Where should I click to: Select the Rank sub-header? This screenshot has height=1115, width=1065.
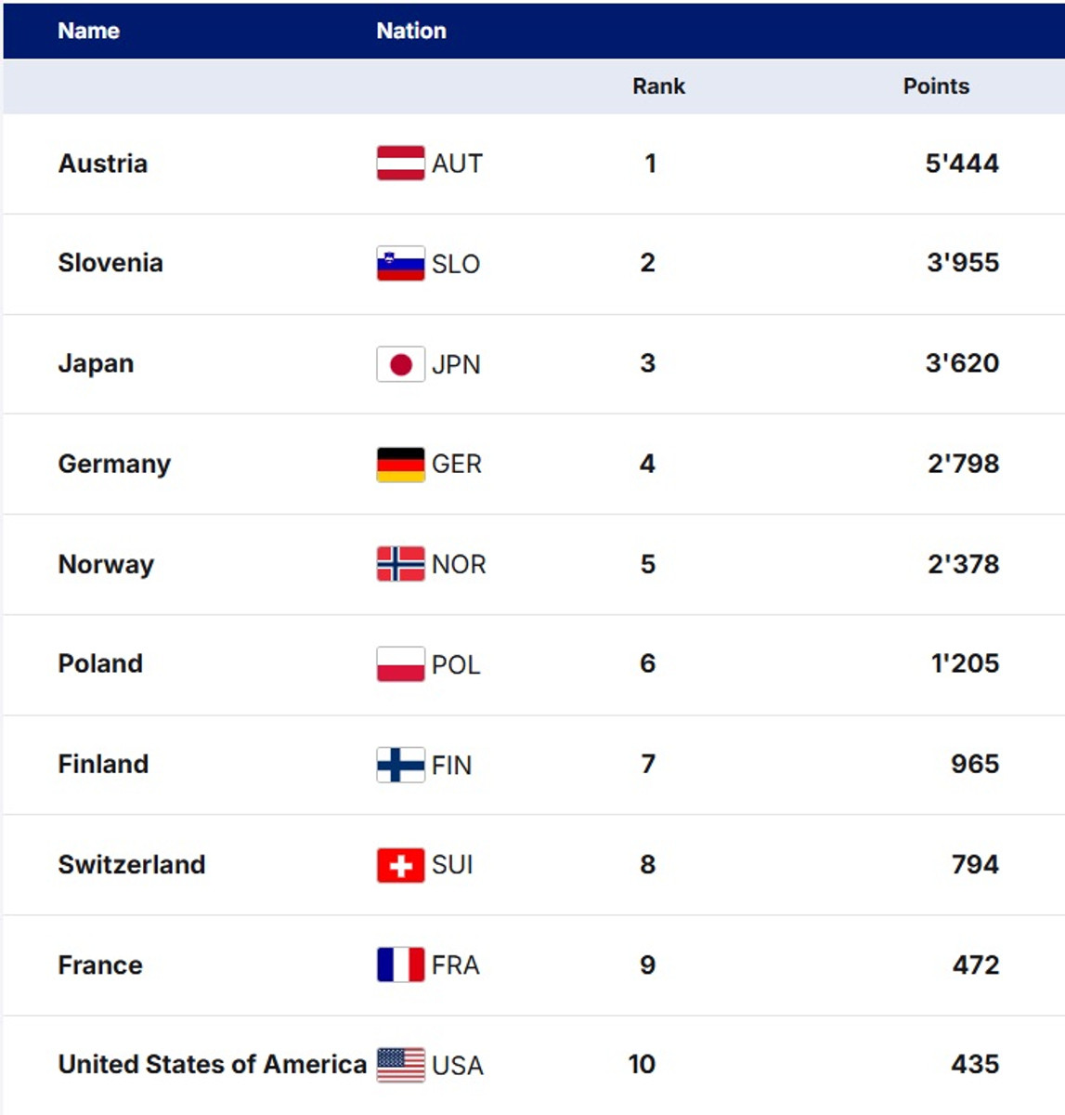point(658,86)
